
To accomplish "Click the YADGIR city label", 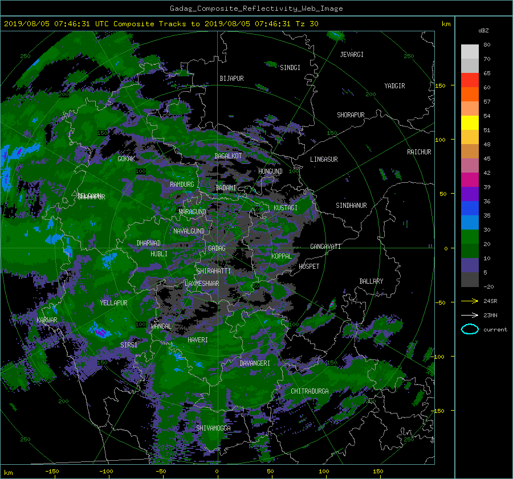I will point(394,86).
